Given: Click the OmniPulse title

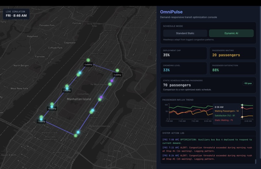Looking at the screenshot, I should 171,12.
